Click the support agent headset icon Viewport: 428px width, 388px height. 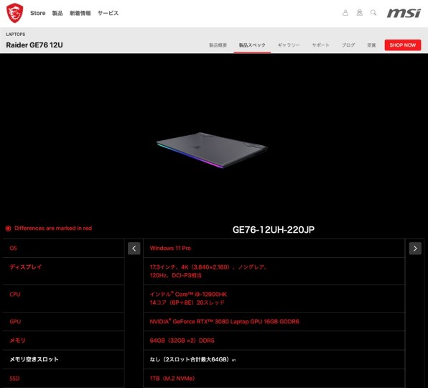coord(360,12)
